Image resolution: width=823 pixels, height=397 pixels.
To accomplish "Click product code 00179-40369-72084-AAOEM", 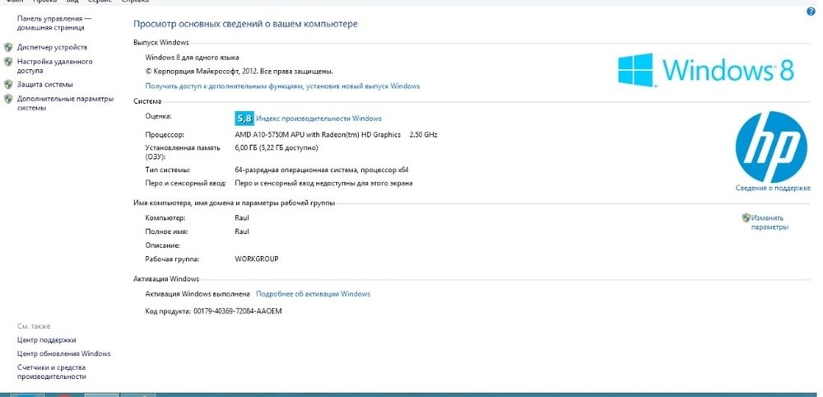I will 238,311.
